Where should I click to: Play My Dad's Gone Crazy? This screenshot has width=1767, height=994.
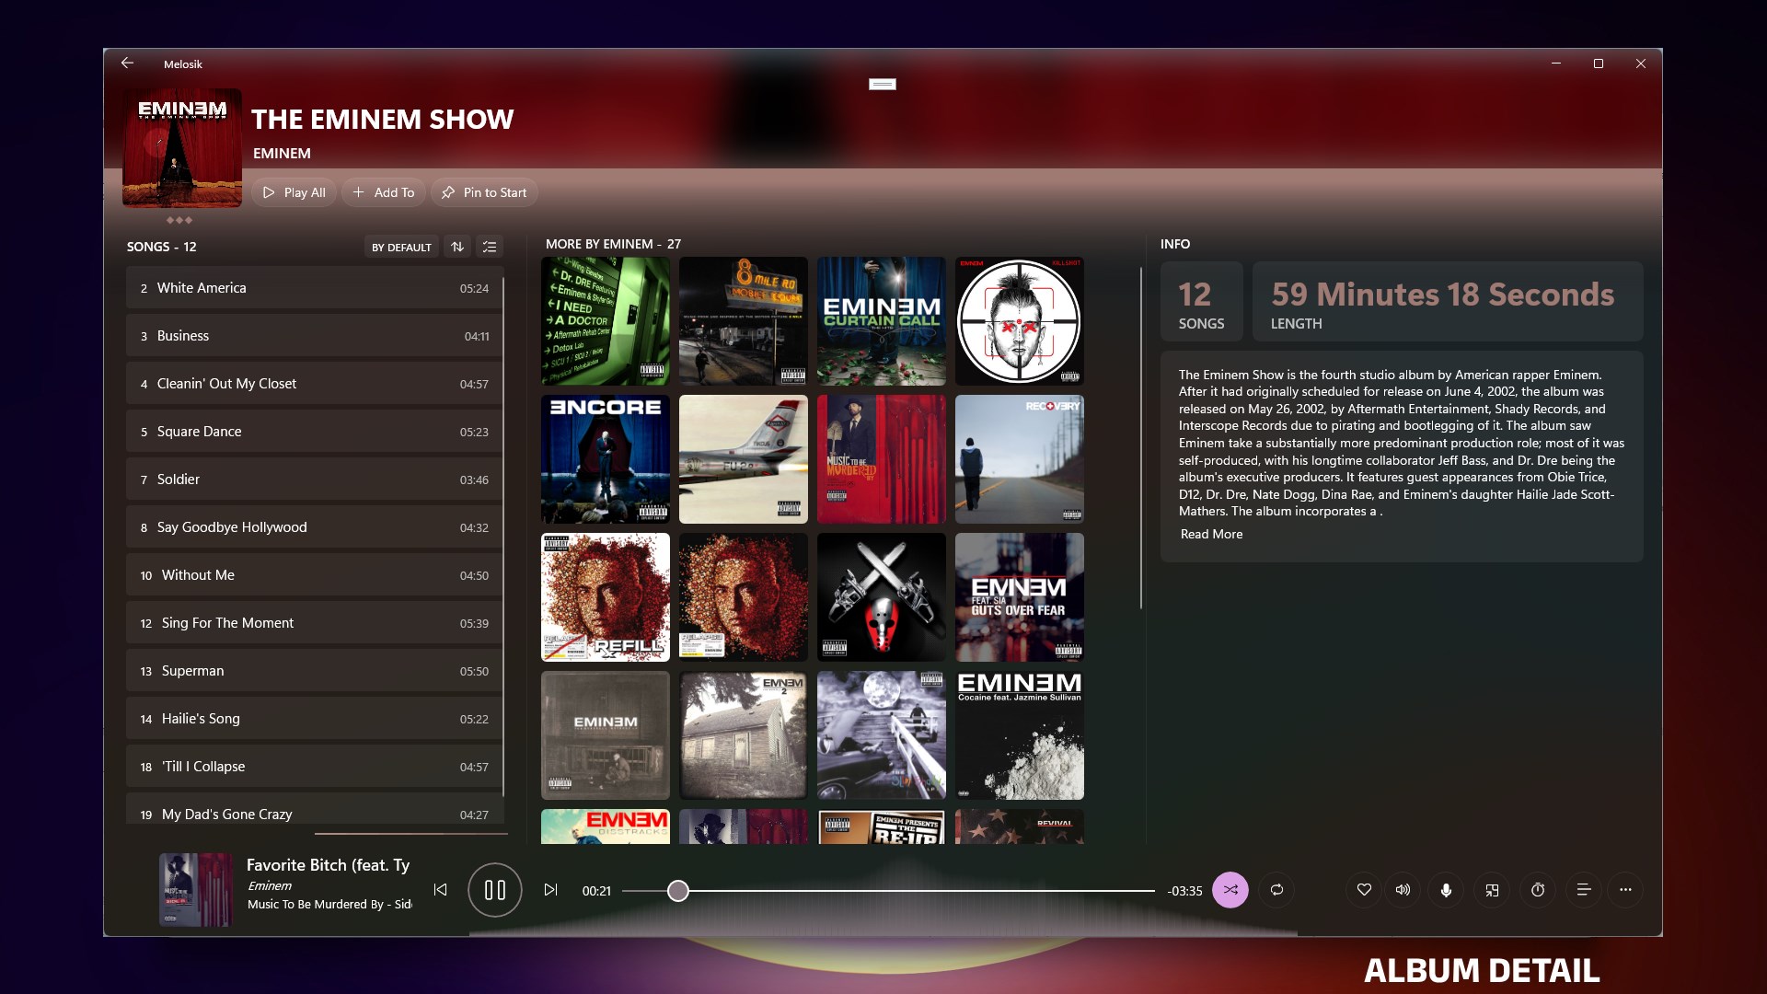click(x=315, y=810)
